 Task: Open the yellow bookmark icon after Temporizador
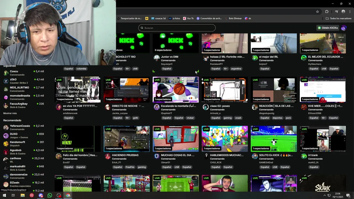pos(147,19)
